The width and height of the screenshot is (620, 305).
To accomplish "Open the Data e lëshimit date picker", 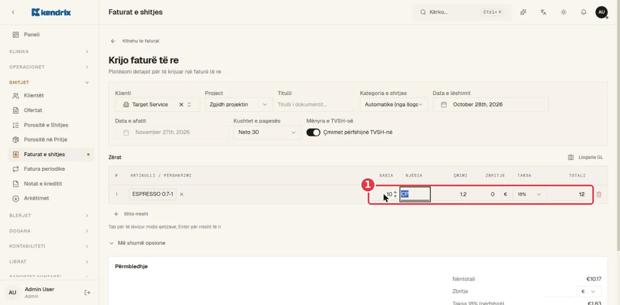I will click(490, 105).
